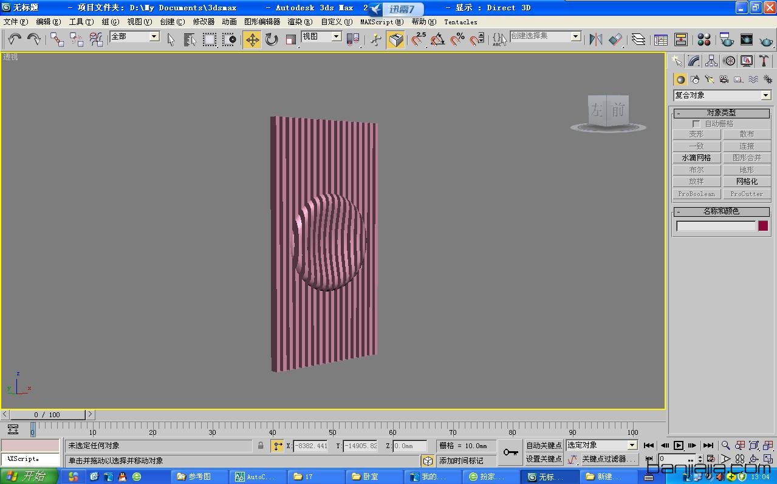Click the 设置关键点 set key button
Image resolution: width=777 pixels, height=484 pixels.
(x=544, y=459)
